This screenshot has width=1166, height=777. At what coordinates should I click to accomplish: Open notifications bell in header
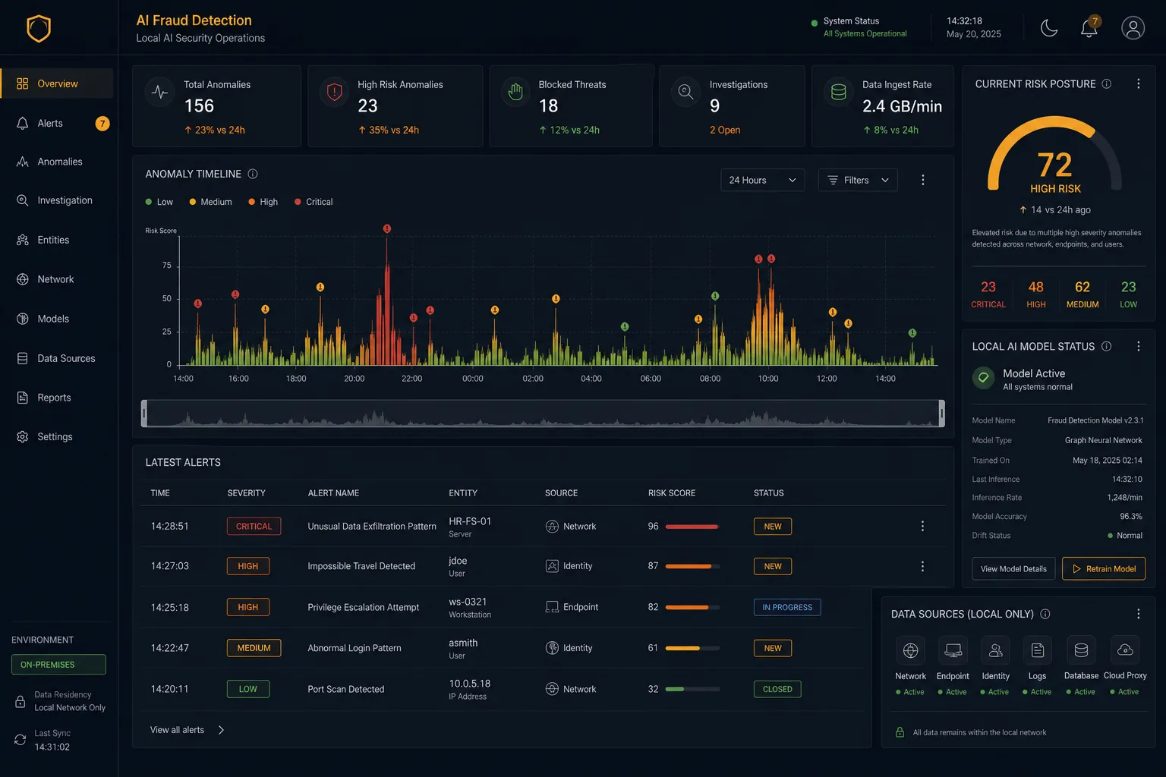tap(1089, 28)
